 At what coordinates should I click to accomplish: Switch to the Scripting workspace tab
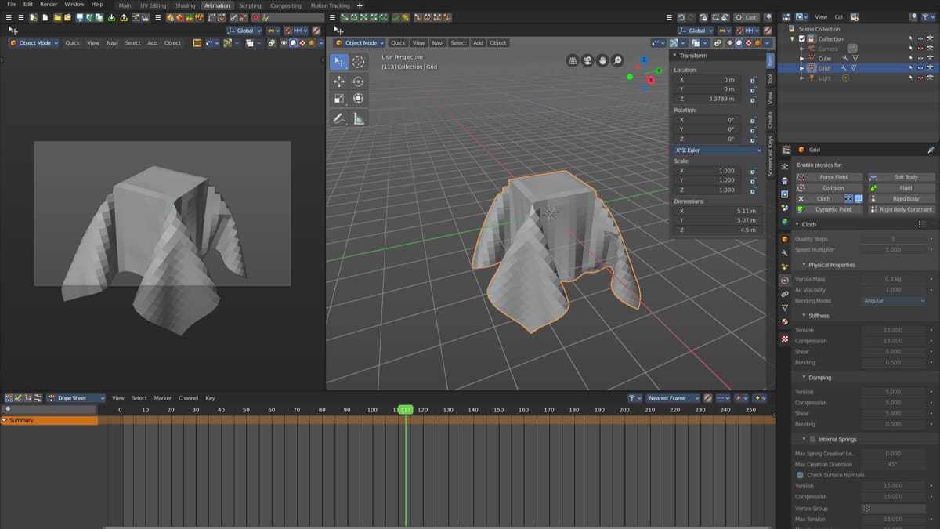(x=250, y=5)
